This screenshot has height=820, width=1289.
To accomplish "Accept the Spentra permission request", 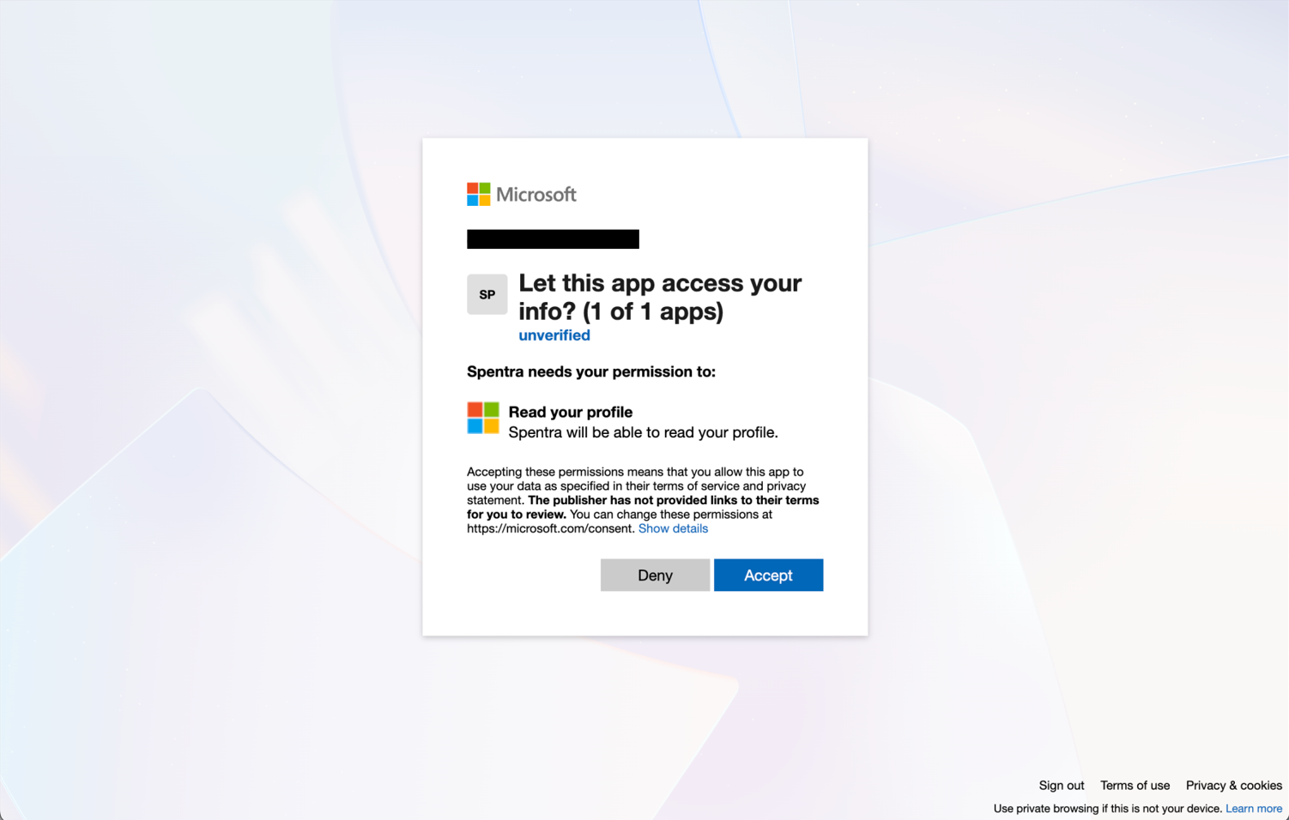I will [x=768, y=575].
